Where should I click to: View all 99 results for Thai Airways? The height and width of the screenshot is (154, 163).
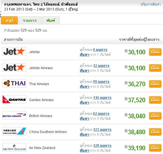(x=101, y=82)
